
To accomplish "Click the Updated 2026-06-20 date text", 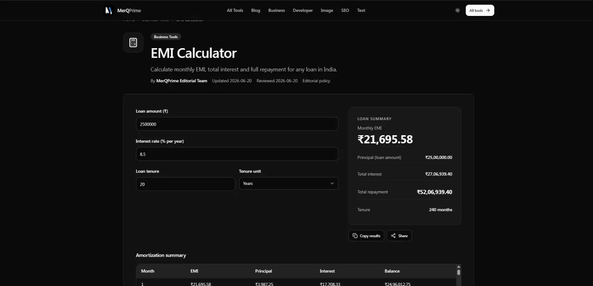I will (232, 81).
